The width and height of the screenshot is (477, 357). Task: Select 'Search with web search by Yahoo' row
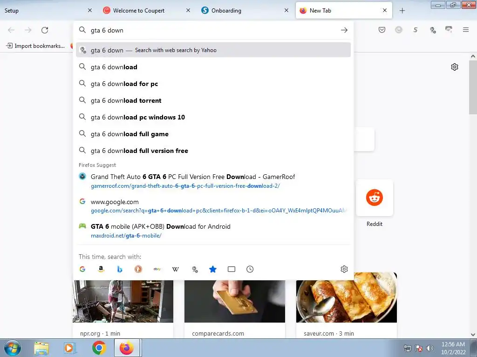coord(213,50)
